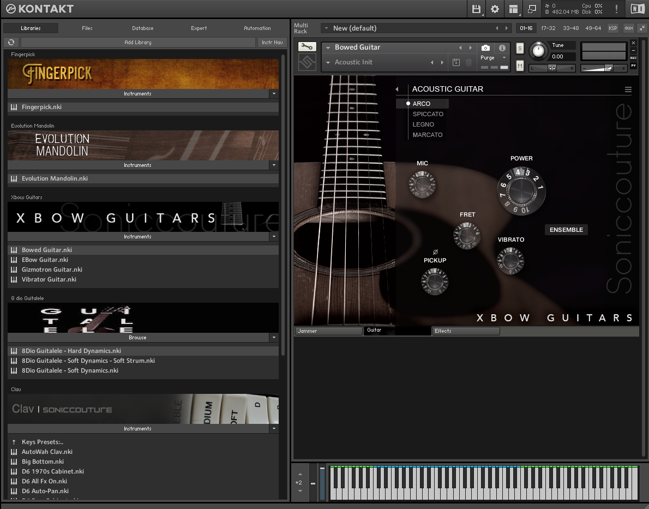
Task: Shift keyboard octave up arrow
Action: [300, 474]
